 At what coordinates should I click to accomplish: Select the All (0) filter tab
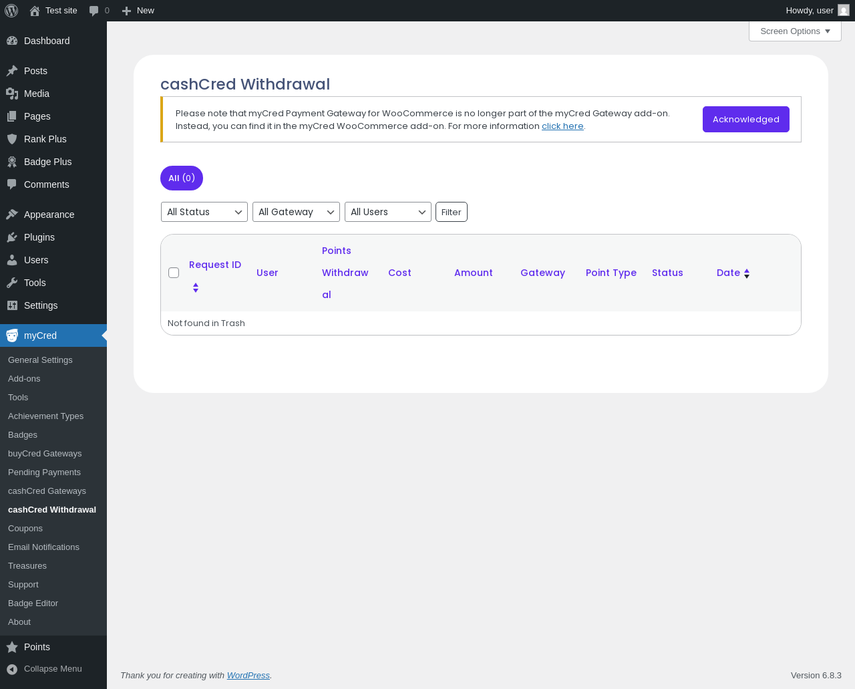pos(182,178)
